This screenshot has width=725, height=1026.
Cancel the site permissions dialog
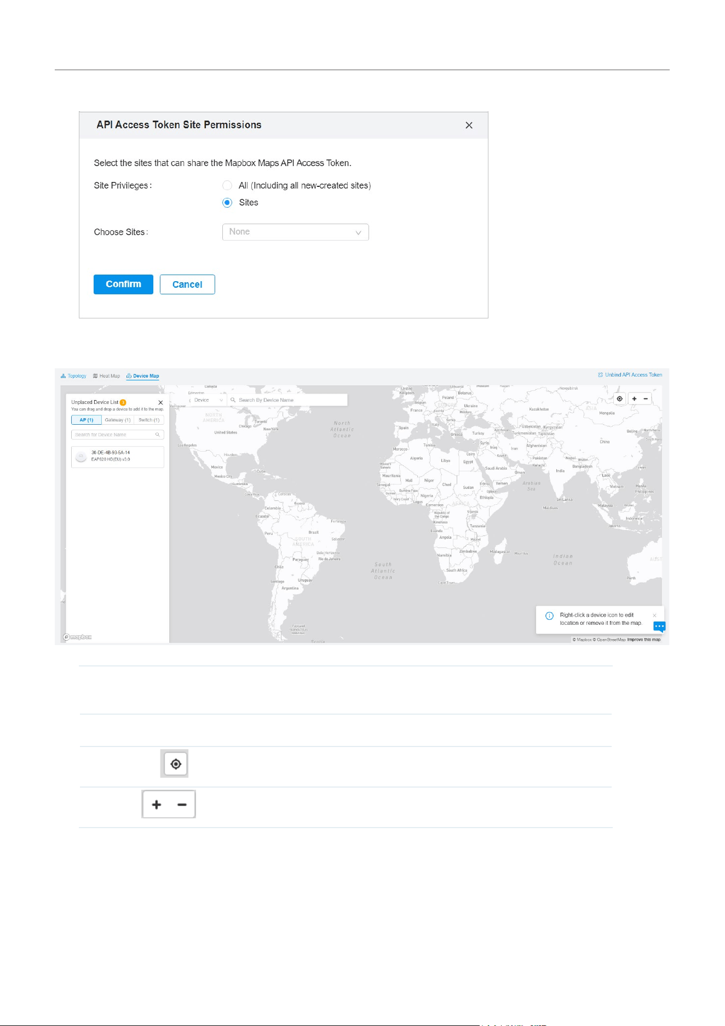[x=187, y=284]
